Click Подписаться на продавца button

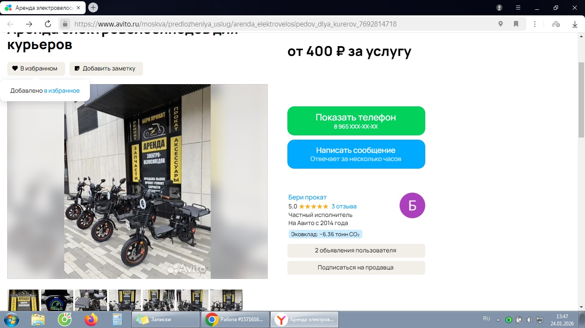[x=356, y=268]
